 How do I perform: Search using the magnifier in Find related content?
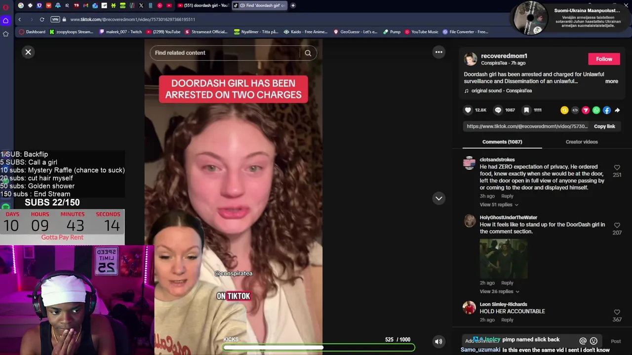308,53
